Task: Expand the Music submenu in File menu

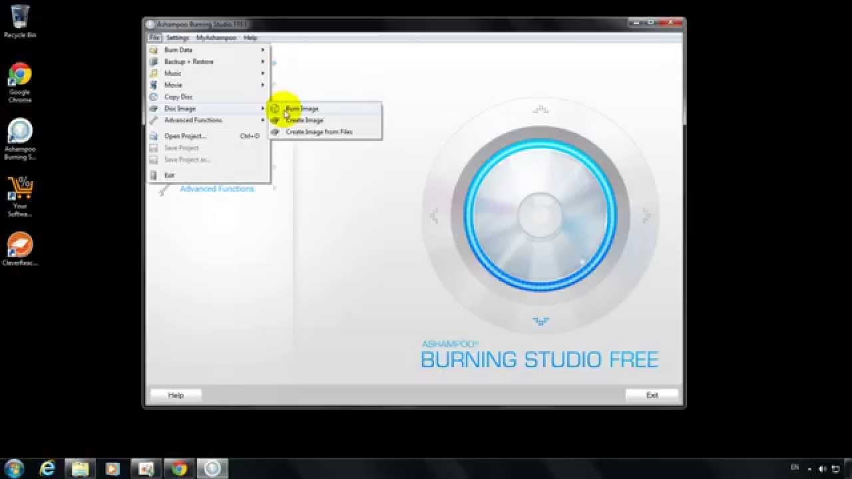Action: (208, 73)
